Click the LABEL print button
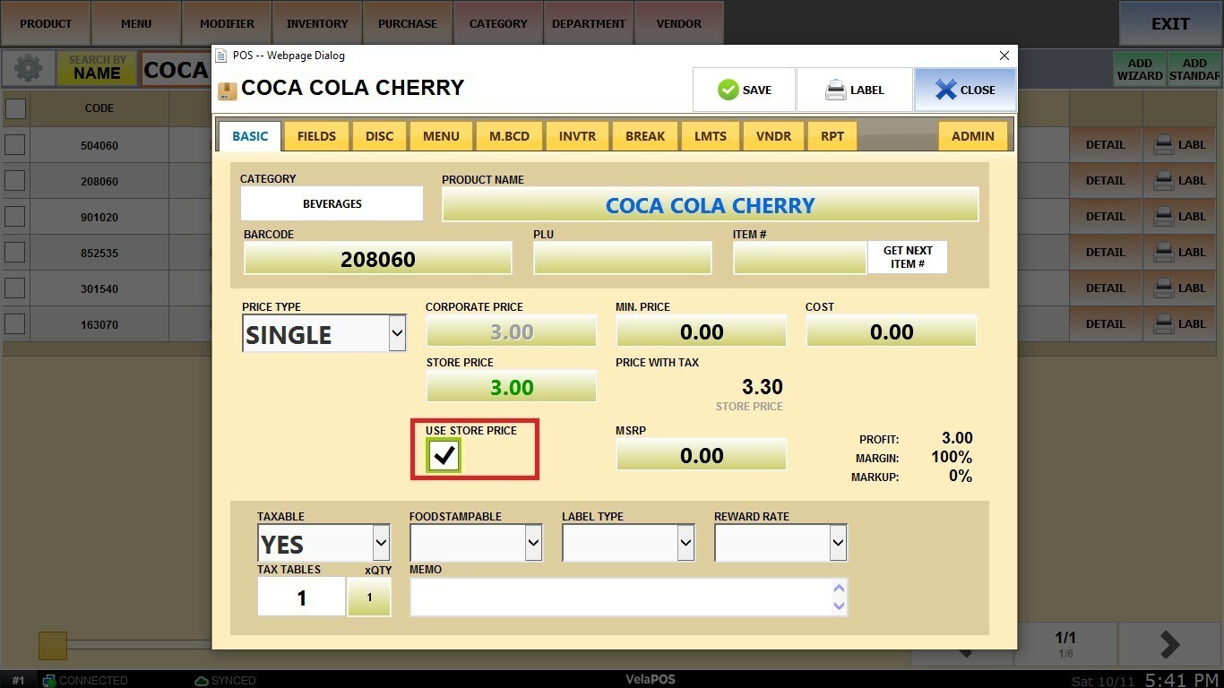Viewport: 1224px width, 688px height. tap(855, 90)
